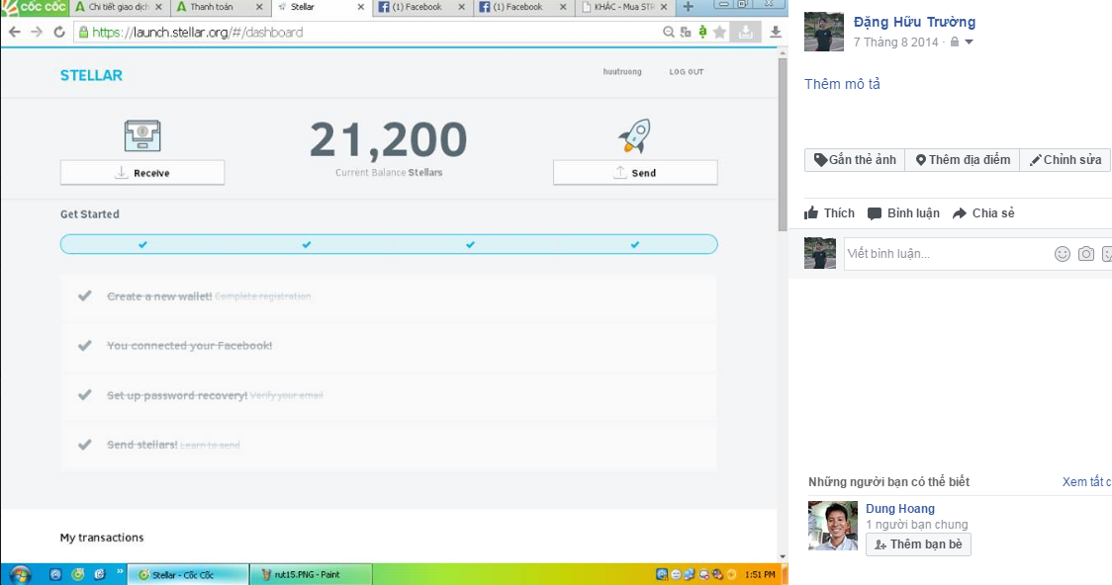
Task: Click the 'Viết bình luận...' comment field
Action: click(x=947, y=254)
